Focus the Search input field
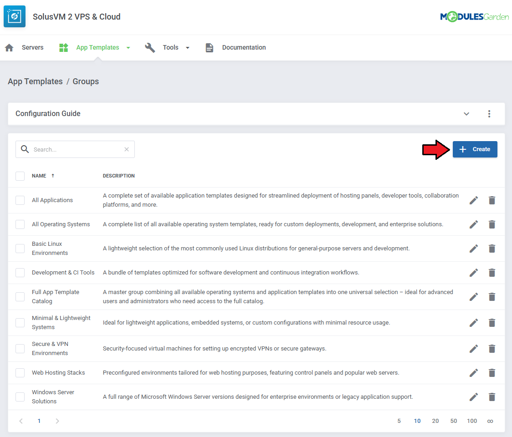This screenshot has height=437, width=512. pyautogui.click(x=75, y=149)
